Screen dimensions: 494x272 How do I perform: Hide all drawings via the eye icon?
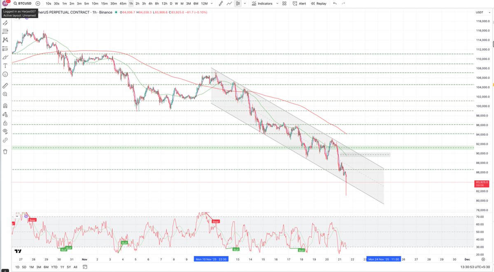click(5, 130)
